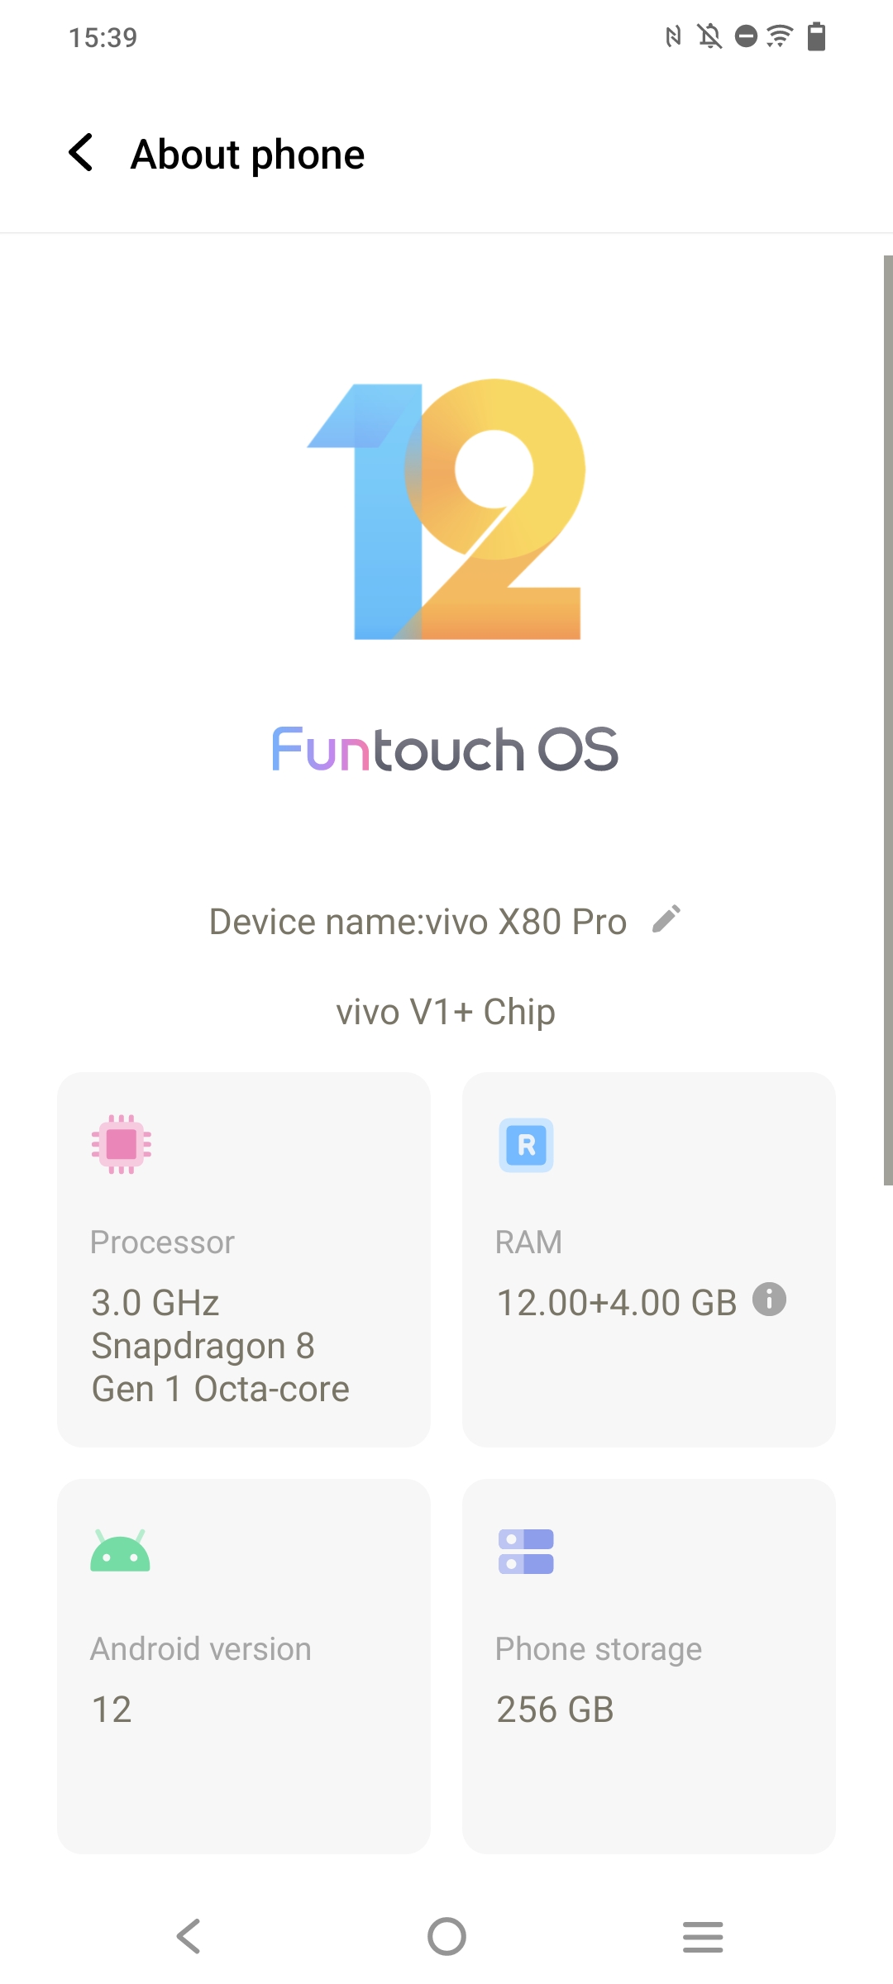Tap Android version 12 card
The image size is (893, 1984).
[x=244, y=1667]
